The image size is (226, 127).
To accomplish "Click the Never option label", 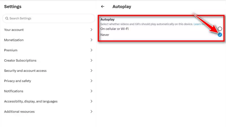I will click(105, 35).
